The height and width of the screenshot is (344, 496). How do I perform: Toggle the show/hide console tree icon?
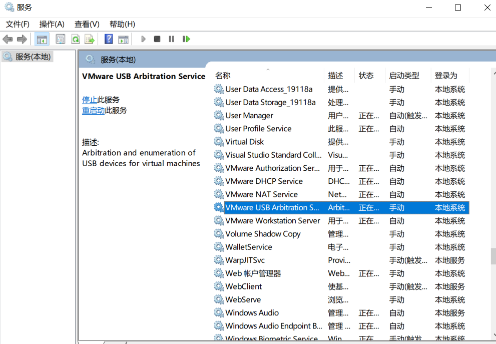click(x=42, y=39)
